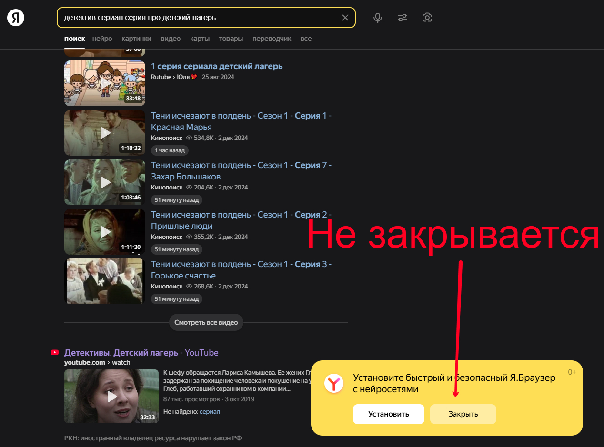604x447 pixels.
Task: Click the 0+ age rating label
Action: coord(572,372)
